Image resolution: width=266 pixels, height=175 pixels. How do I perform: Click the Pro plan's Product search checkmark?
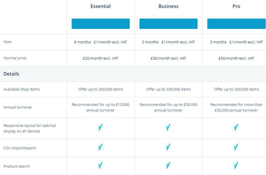(236, 166)
